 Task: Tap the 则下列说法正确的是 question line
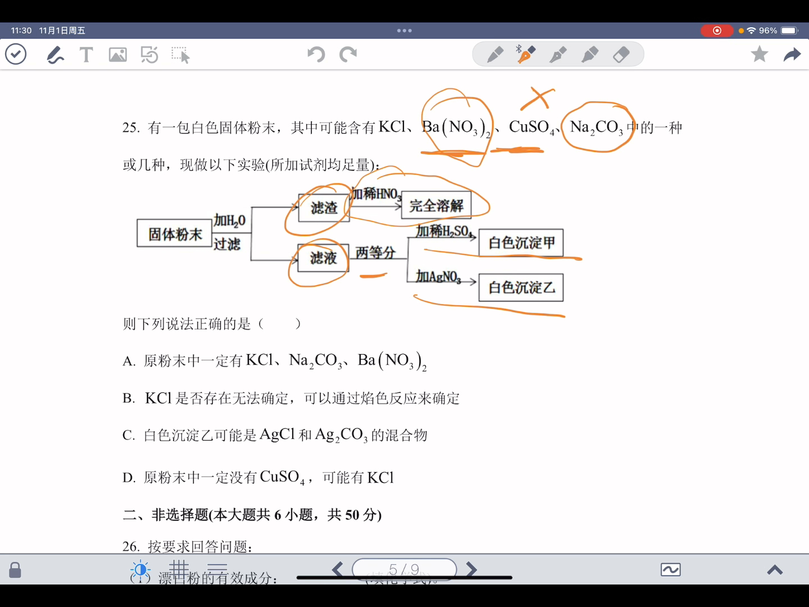212,324
